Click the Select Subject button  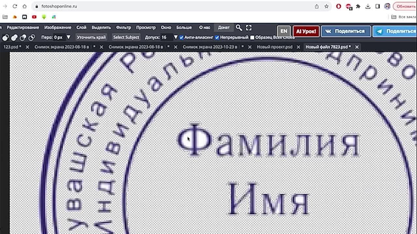click(x=126, y=37)
